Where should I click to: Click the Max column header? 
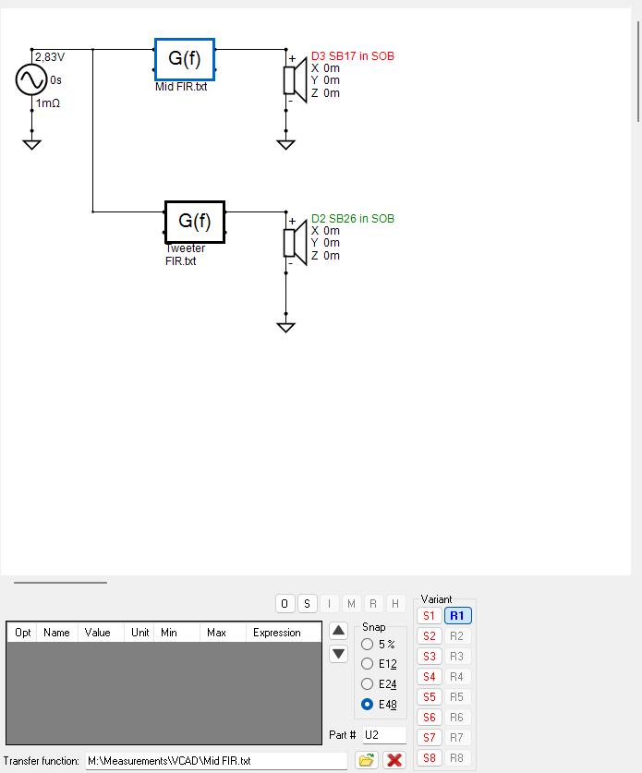tap(223, 632)
